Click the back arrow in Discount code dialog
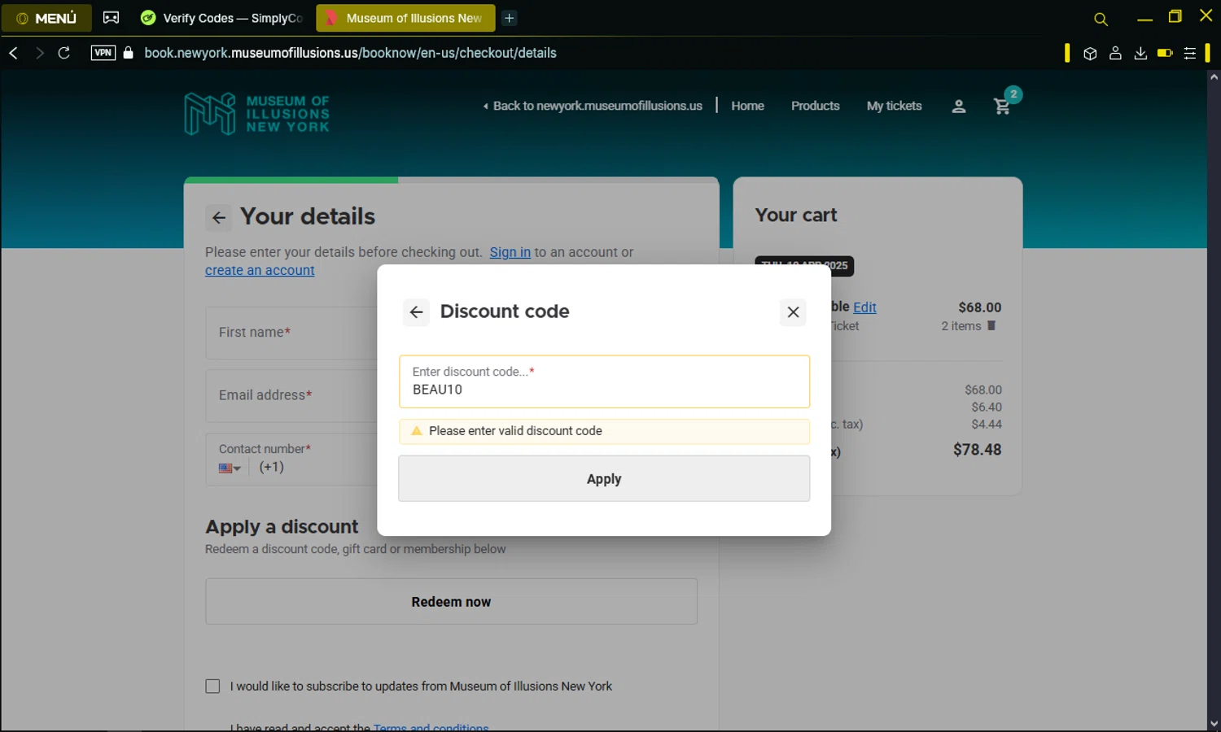The image size is (1221, 732). [x=416, y=312]
